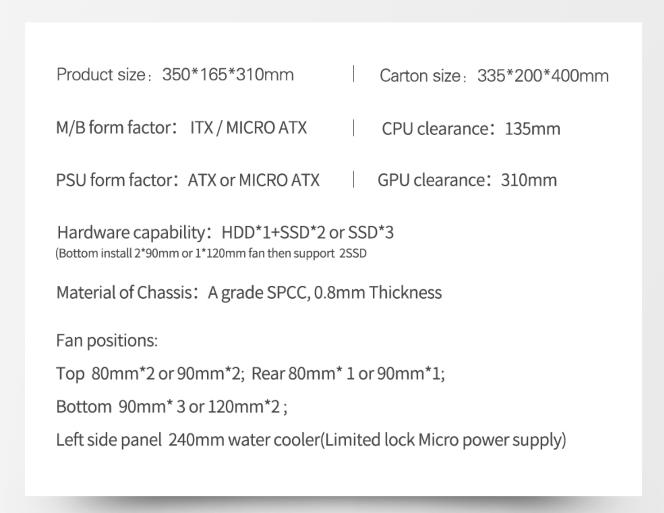This screenshot has width=664, height=513.
Task: Click the bottom install fan note in small print
Action: click(x=211, y=253)
